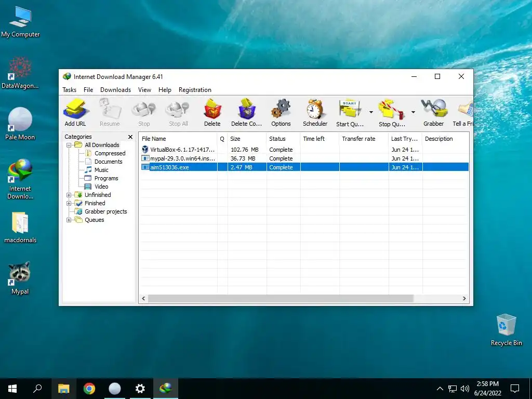
Task: Expand the Queues category node
Action: click(69, 220)
